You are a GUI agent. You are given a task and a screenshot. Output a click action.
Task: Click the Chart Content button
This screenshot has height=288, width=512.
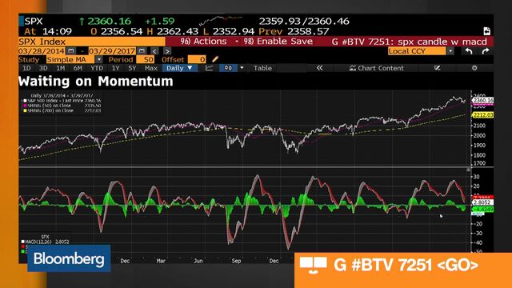click(x=377, y=68)
